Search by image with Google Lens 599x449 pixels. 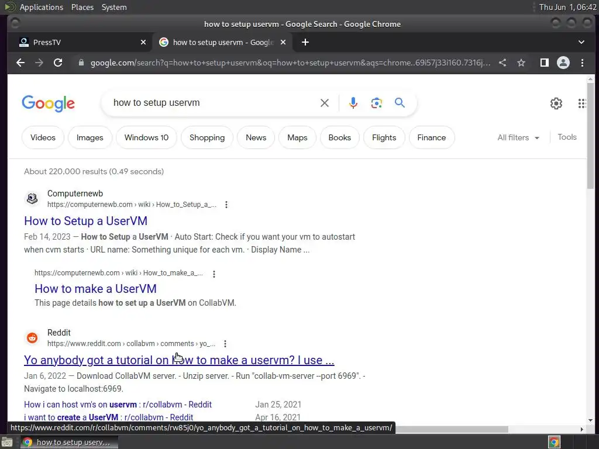(376, 103)
